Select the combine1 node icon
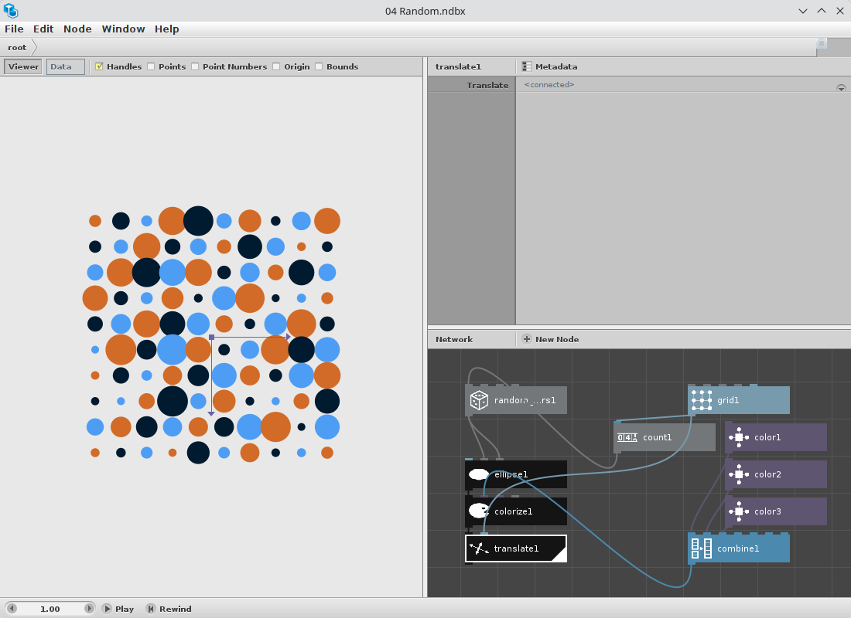Image resolution: width=851 pixels, height=618 pixels. (702, 548)
